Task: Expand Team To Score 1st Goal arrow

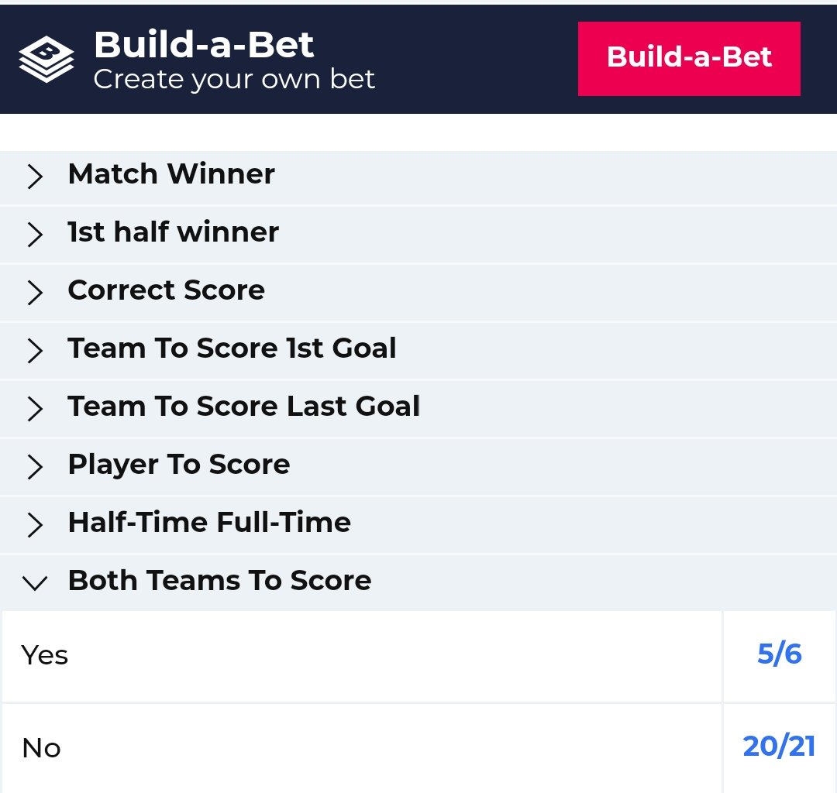Action: 35,351
